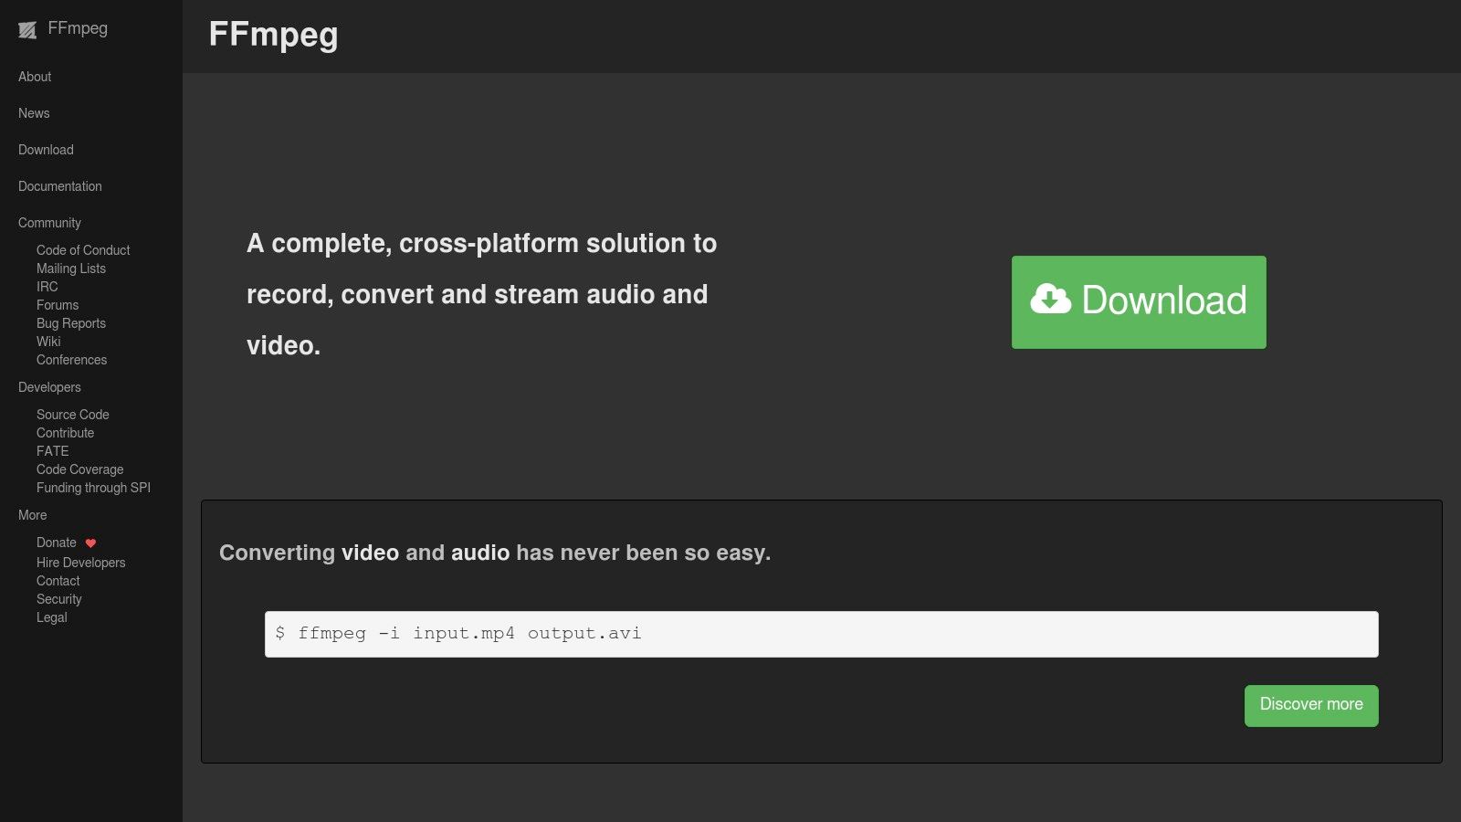Open the Documentation page
The image size is (1461, 822).
tap(59, 186)
